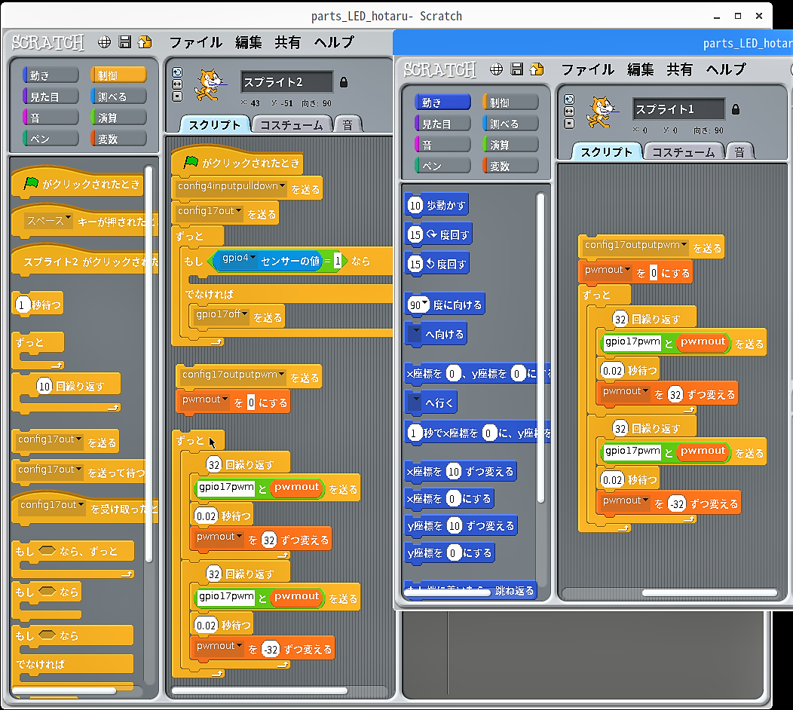Click the save floppy icon in front Scratch window

point(516,69)
